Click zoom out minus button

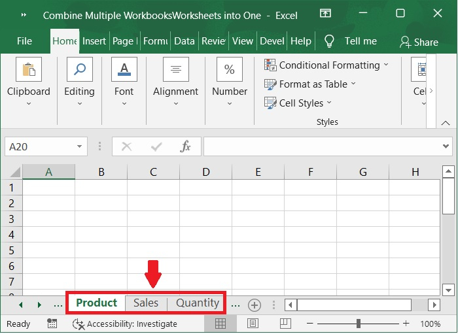(x=310, y=324)
